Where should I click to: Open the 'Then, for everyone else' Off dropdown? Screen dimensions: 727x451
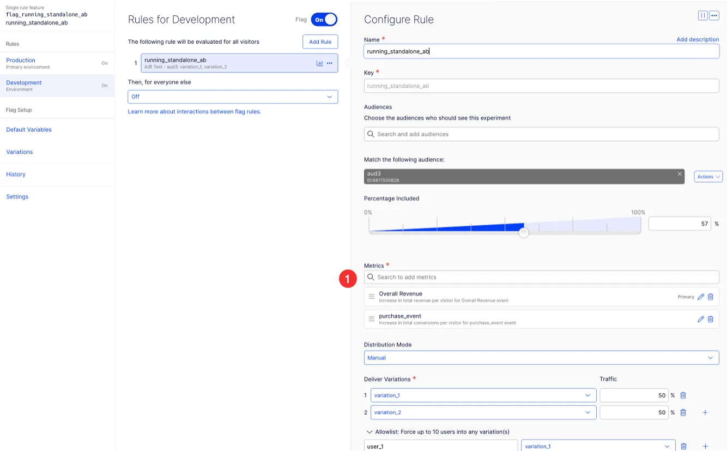[x=233, y=97]
